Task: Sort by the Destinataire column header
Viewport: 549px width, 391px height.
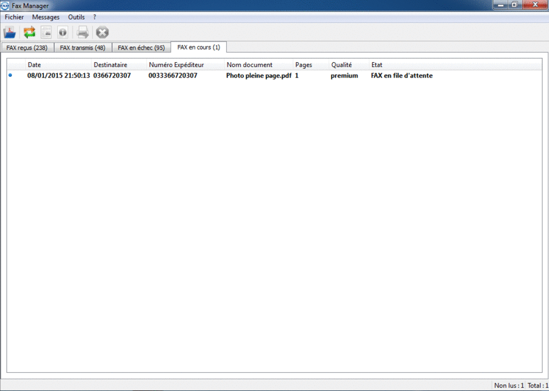Action: coord(110,65)
